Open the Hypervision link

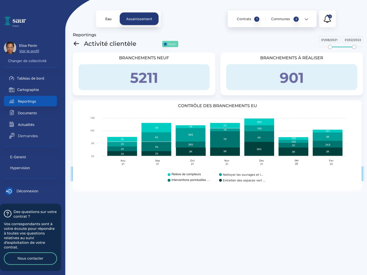(x=20, y=168)
